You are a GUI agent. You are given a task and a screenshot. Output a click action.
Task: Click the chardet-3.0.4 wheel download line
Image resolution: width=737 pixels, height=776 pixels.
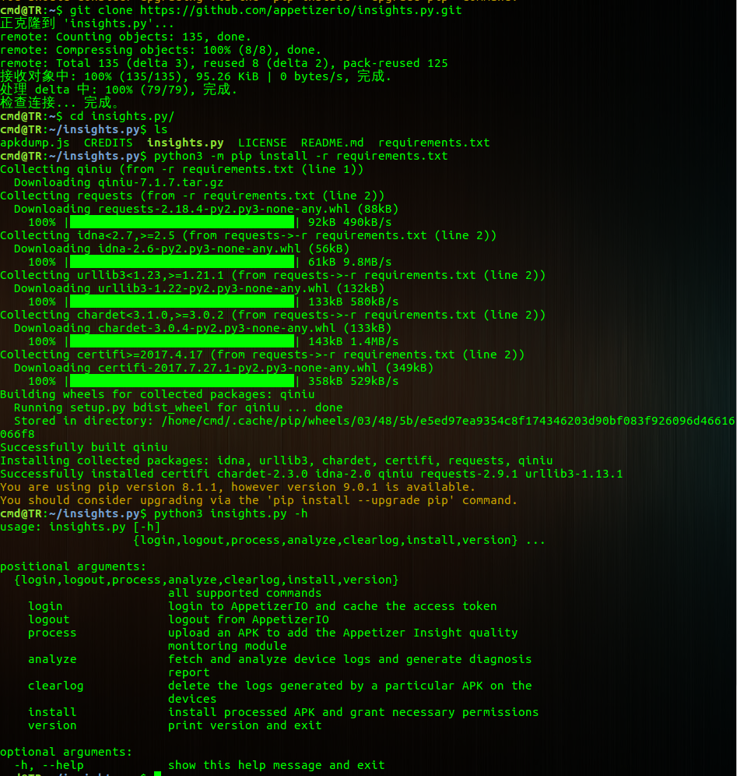(202, 328)
